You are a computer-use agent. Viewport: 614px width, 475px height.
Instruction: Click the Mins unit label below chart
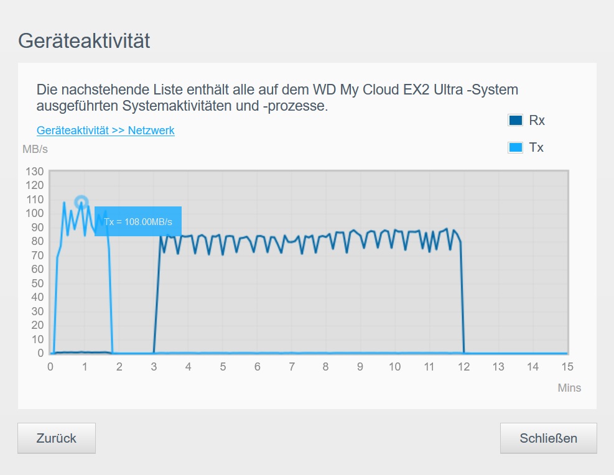pyautogui.click(x=569, y=388)
